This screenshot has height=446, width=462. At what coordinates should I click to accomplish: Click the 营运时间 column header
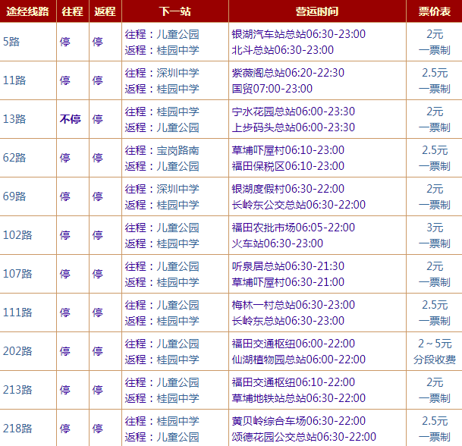point(317,11)
